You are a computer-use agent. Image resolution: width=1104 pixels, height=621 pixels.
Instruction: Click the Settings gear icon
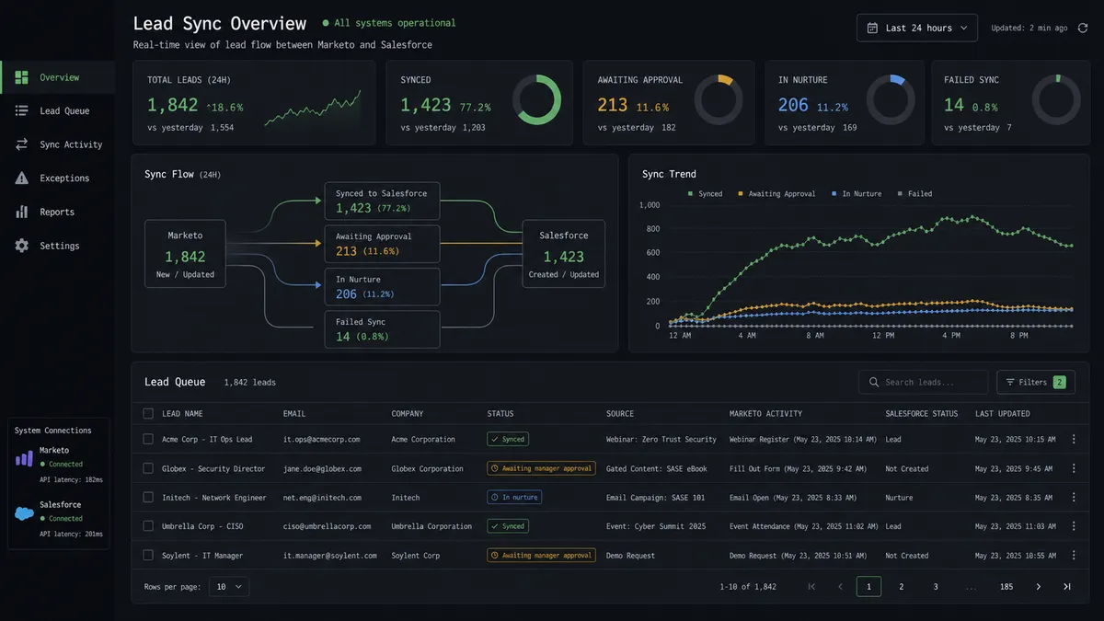tap(22, 246)
